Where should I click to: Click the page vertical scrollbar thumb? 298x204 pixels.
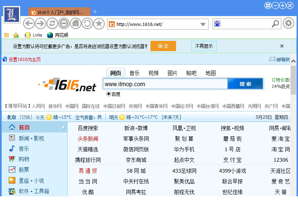point(294,80)
